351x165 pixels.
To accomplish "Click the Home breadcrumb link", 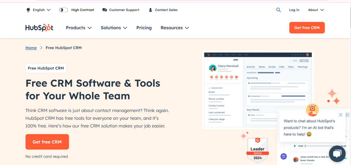I will [31, 48].
